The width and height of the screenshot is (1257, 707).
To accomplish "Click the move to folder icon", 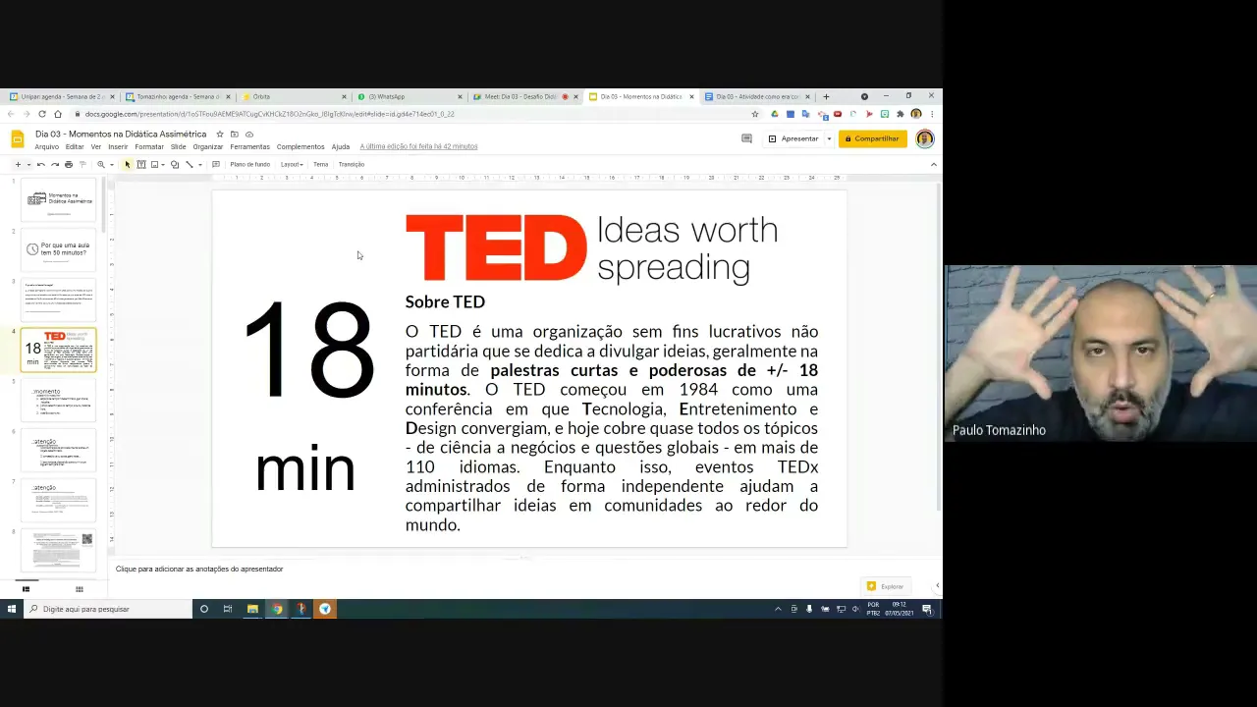I will 234,134.
